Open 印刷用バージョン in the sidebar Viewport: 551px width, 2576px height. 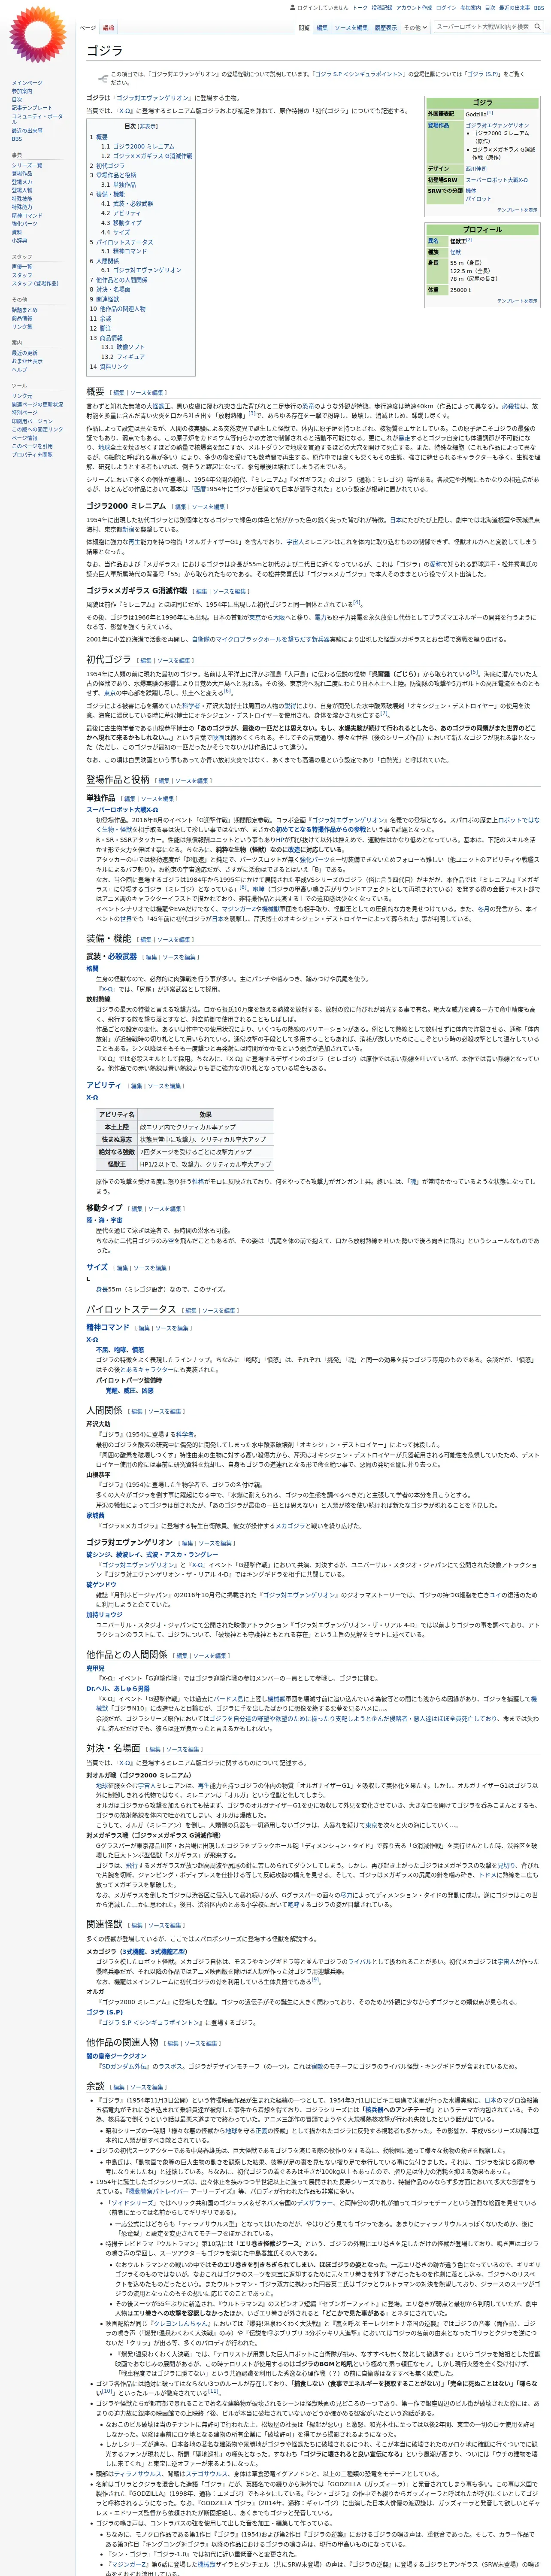click(x=32, y=421)
